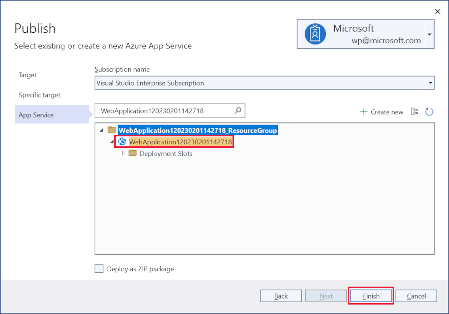
Task: Expand the Deployment Slots node
Action: tap(122, 153)
